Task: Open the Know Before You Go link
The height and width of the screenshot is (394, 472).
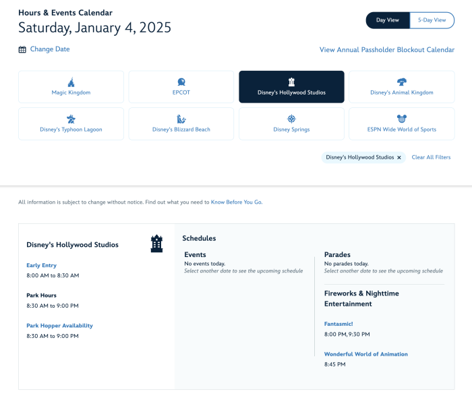Action: pyautogui.click(x=236, y=202)
